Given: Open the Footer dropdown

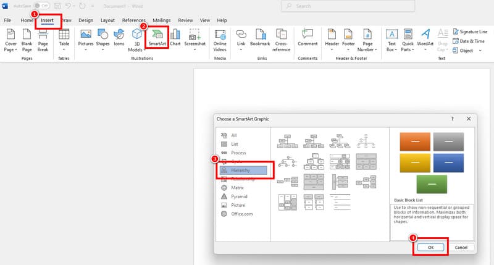Looking at the screenshot, I should point(348,40).
